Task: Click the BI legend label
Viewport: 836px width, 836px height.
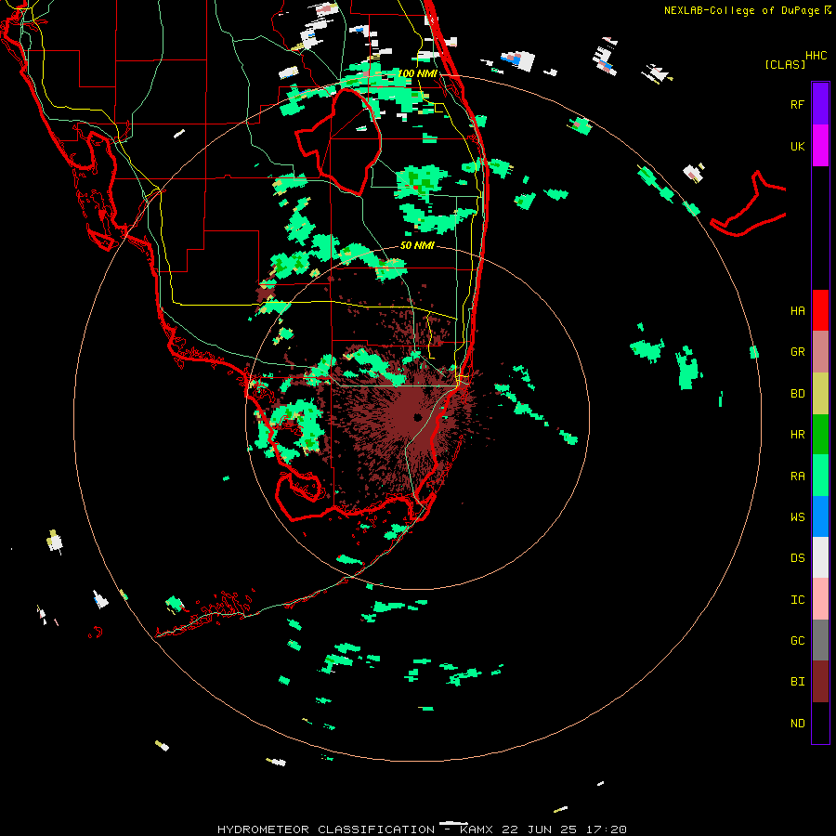Action: tap(797, 682)
